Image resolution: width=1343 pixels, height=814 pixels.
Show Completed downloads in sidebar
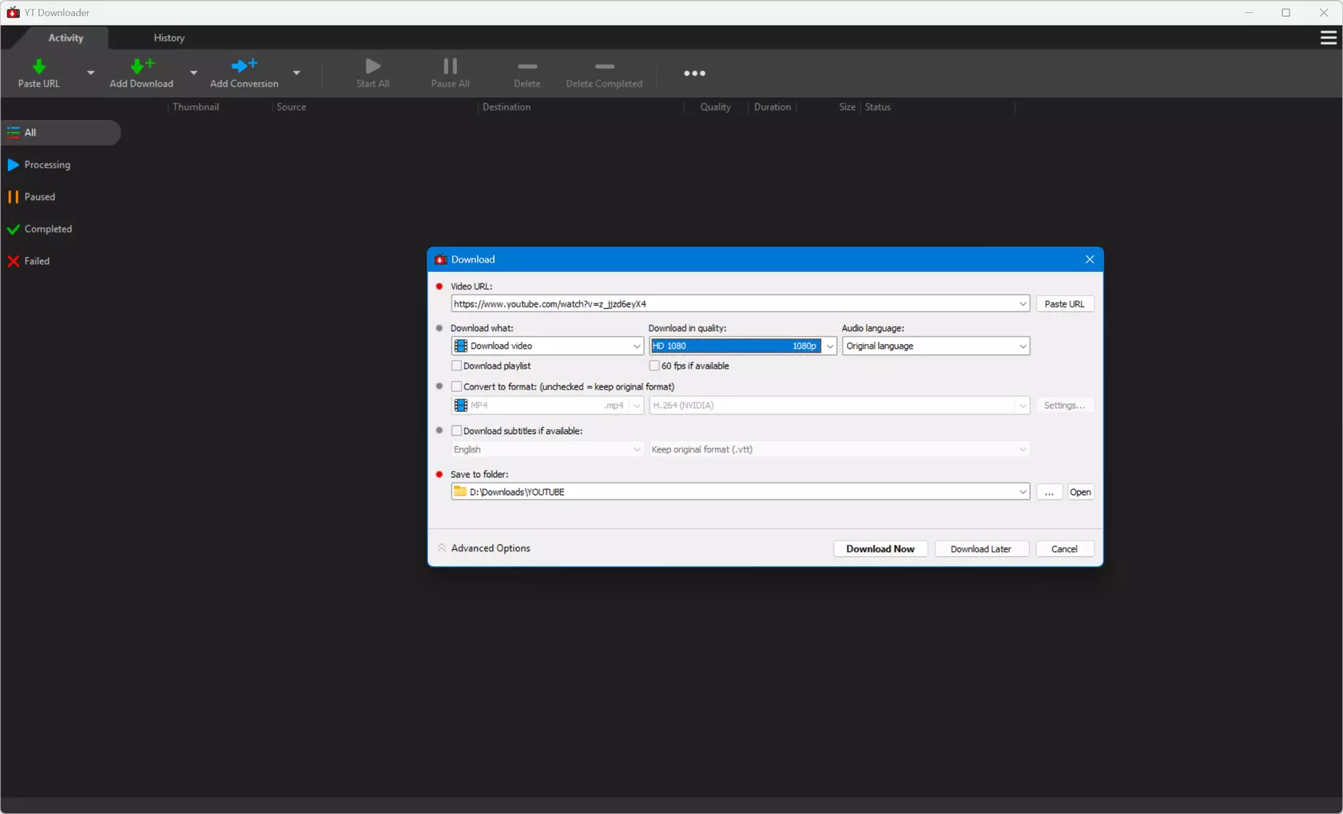pyautogui.click(x=48, y=229)
